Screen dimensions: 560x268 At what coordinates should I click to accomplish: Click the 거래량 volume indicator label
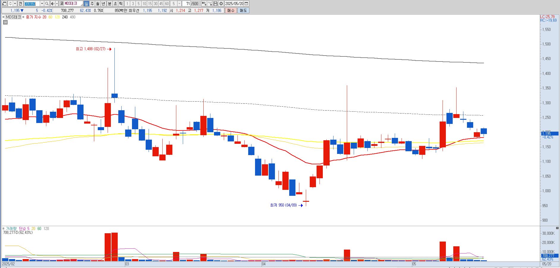[12, 228]
